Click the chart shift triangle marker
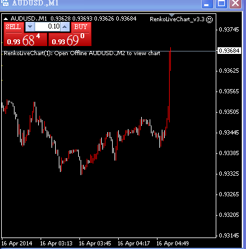Screen dimensions: 246x249 [172, 15]
